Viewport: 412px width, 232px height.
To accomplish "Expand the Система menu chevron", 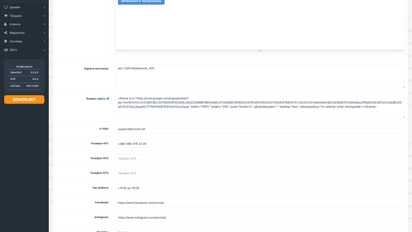I will click(x=44, y=41).
